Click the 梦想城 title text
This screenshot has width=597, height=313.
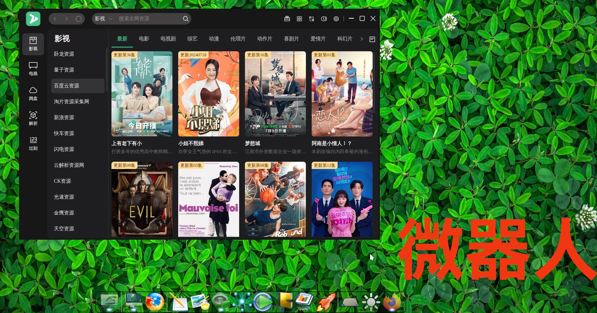[x=253, y=143]
